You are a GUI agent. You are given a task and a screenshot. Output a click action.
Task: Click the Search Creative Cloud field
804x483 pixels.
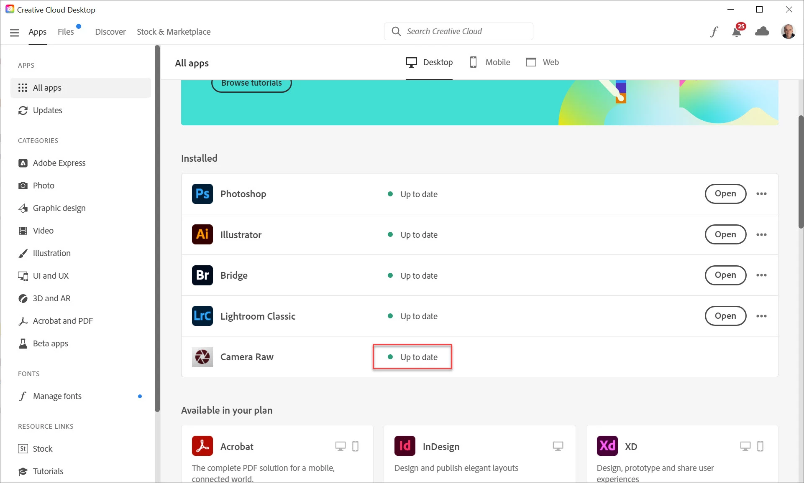pyautogui.click(x=458, y=31)
